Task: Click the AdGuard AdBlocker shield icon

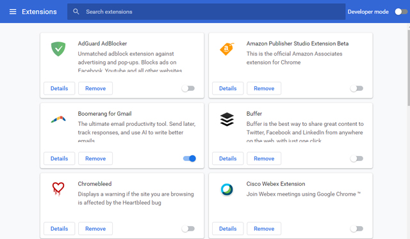Action: point(58,49)
